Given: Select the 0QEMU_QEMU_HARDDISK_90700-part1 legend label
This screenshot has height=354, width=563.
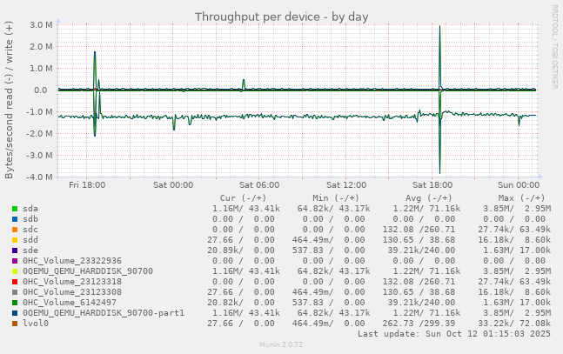Looking at the screenshot, I should [104, 313].
